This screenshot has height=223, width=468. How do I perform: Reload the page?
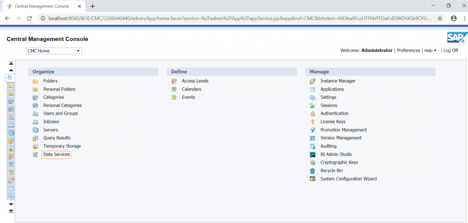point(29,18)
